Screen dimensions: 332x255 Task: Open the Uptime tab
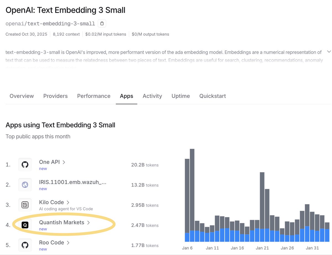pos(181,96)
